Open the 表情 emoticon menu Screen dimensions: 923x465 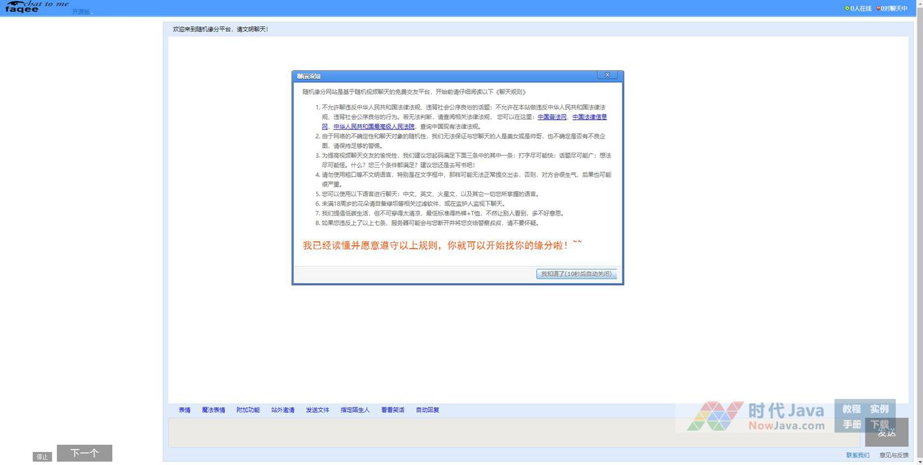[x=185, y=410]
